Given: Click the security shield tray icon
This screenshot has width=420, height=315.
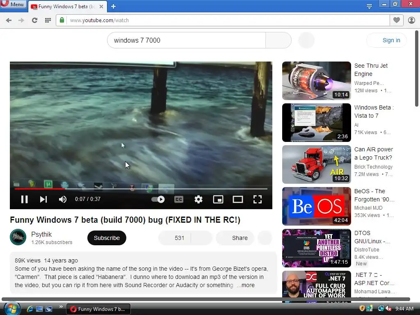Looking at the screenshot, I should 362,308.
